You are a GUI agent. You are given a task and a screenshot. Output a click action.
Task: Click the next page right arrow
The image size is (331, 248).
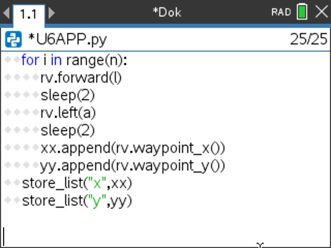[x=52, y=13]
